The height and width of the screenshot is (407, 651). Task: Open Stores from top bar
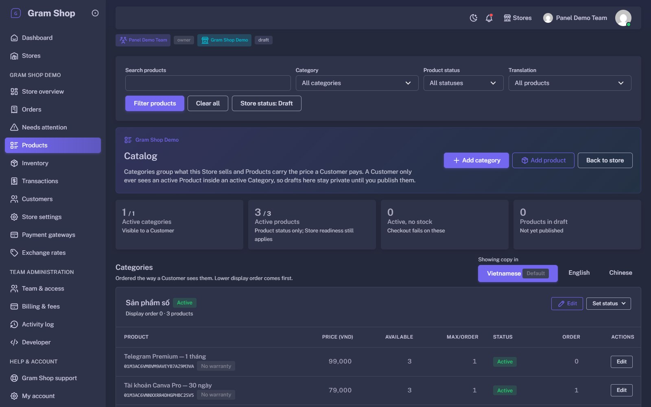tap(518, 18)
